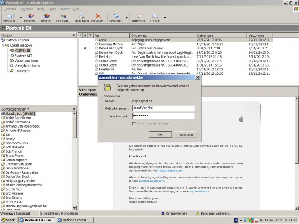Select the Verzonden items folder
299x224 pixels.
click(x=26, y=61)
